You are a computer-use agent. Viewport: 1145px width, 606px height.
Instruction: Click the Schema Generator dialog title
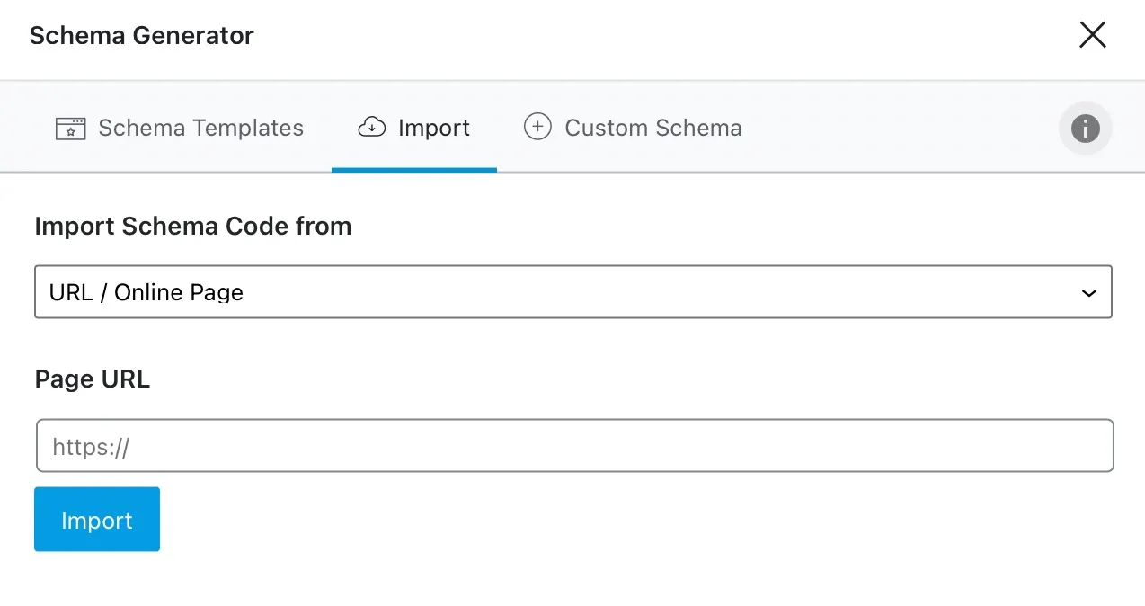(141, 36)
